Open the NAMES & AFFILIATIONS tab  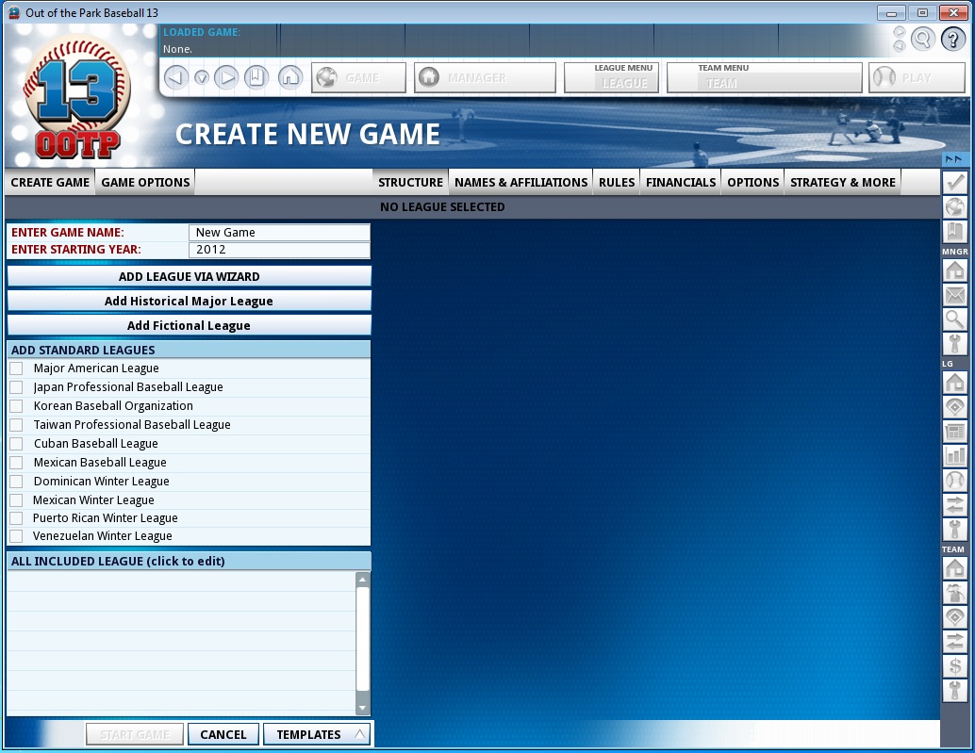(521, 182)
